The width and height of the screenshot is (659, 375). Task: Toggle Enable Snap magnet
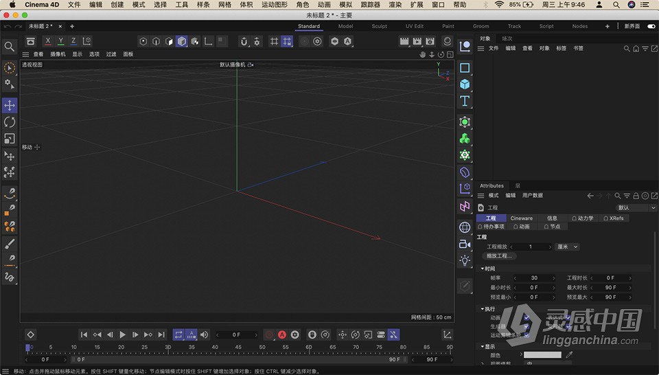coord(244,41)
